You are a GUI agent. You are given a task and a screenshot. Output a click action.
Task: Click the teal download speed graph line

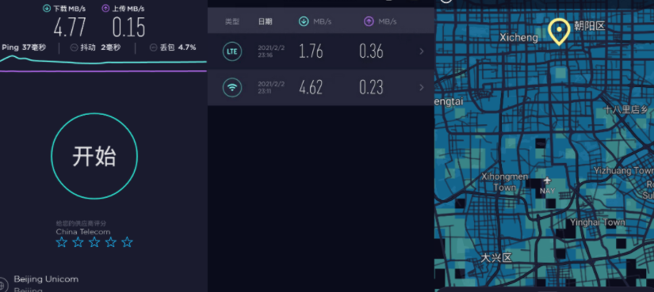pyautogui.click(x=103, y=61)
